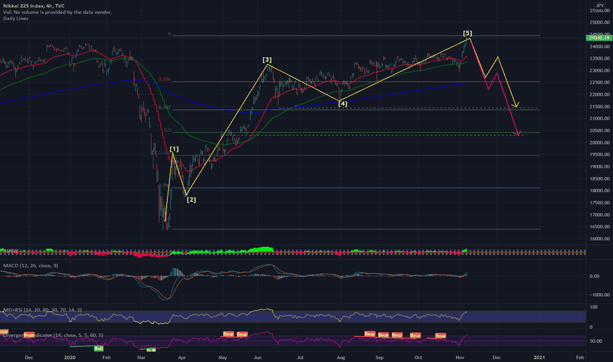This screenshot has width=613, height=362.
Task: Click the Jul label on time axis
Action: [x=300, y=357]
